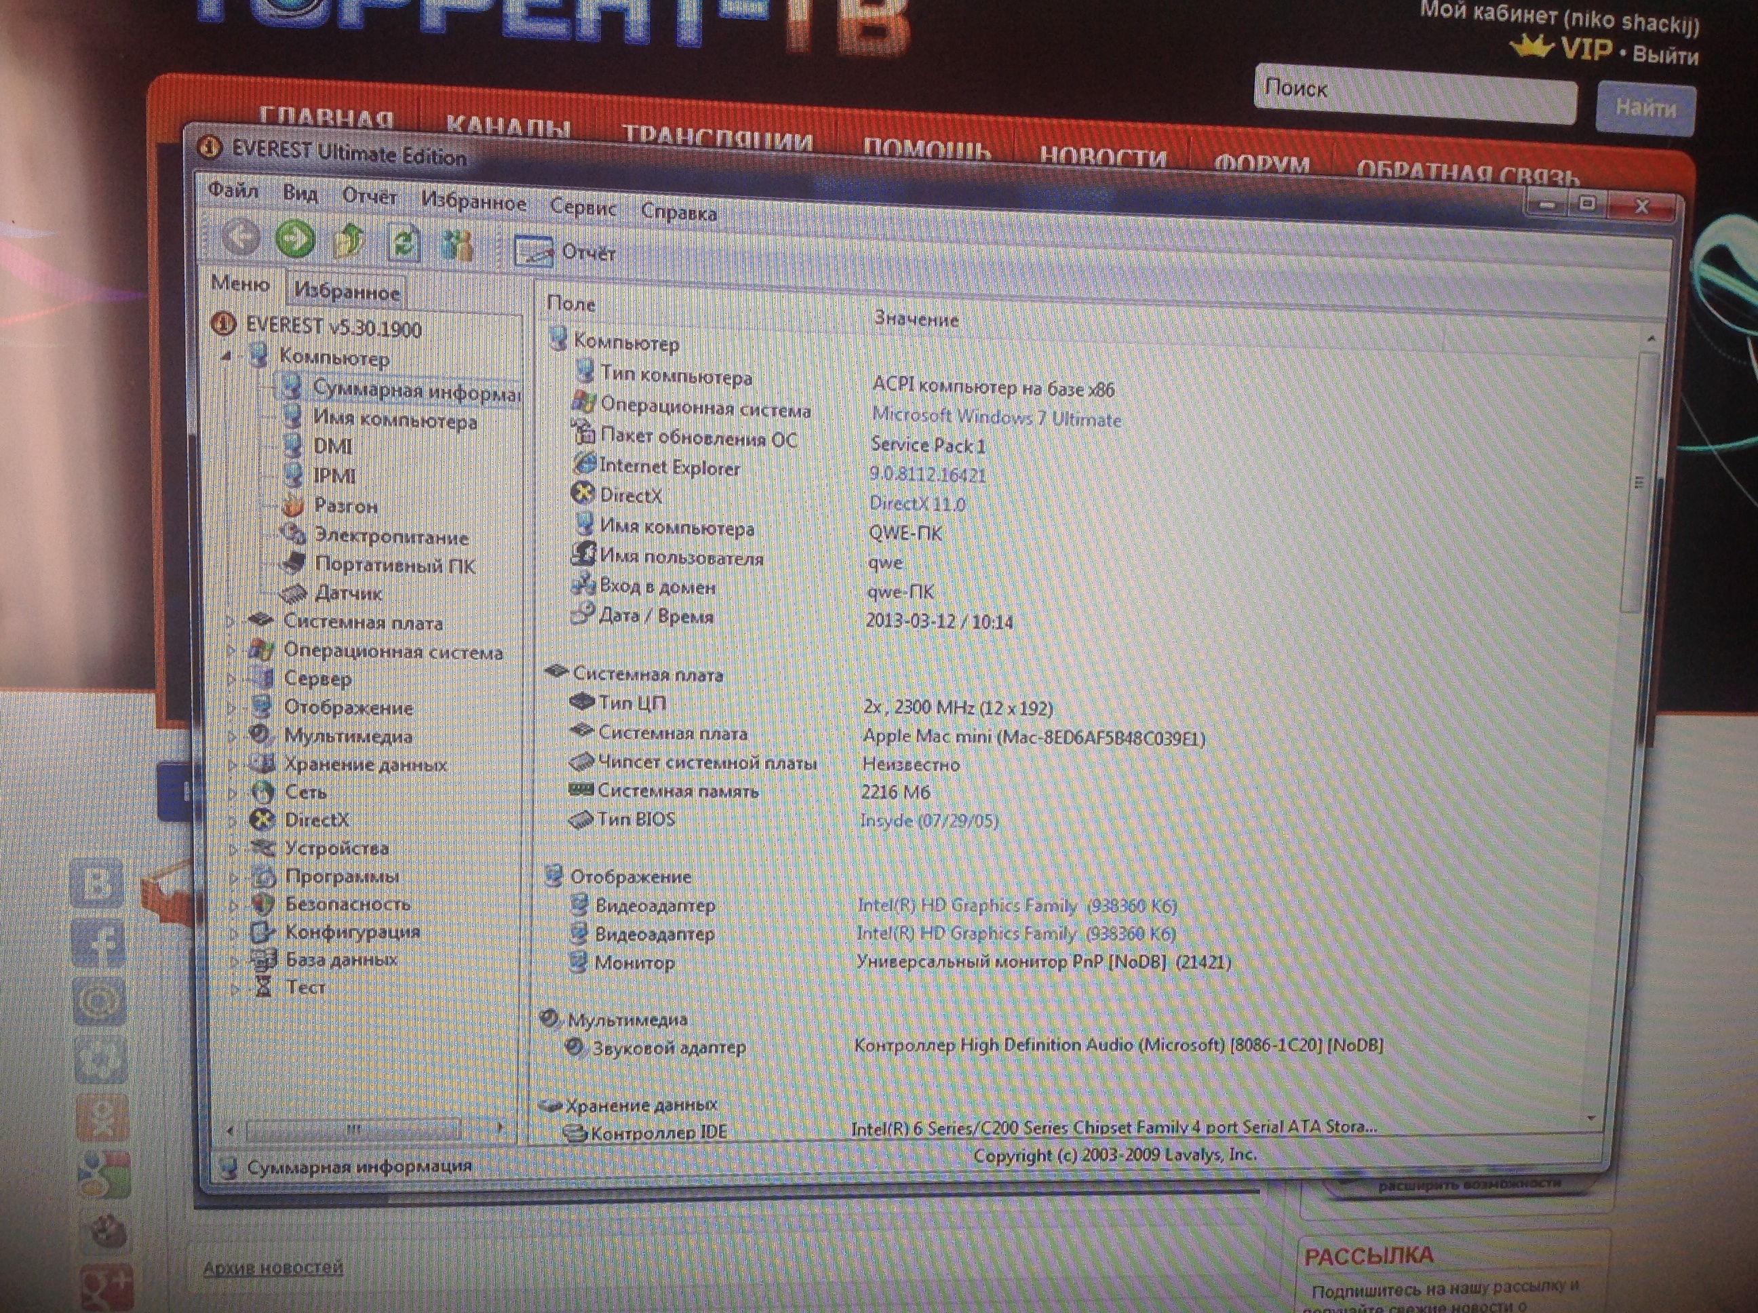This screenshot has height=1313, width=1758.
Task: Switch to the Избранное tab in left panel
Action: (347, 291)
